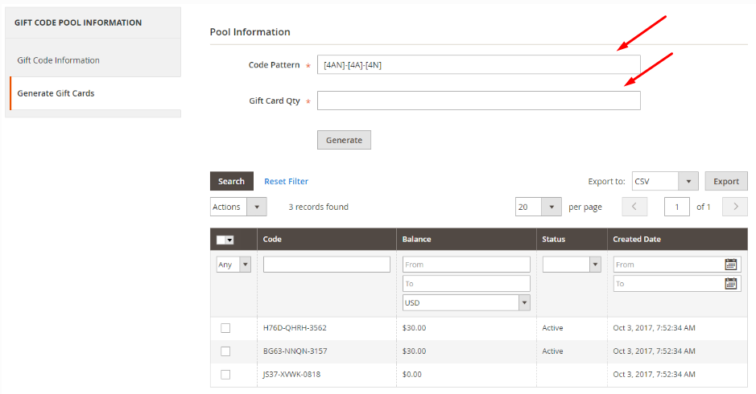The image size is (756, 394).
Task: Click $30.00 balance in H76D-QHRH-3562 row
Action: [x=414, y=328]
